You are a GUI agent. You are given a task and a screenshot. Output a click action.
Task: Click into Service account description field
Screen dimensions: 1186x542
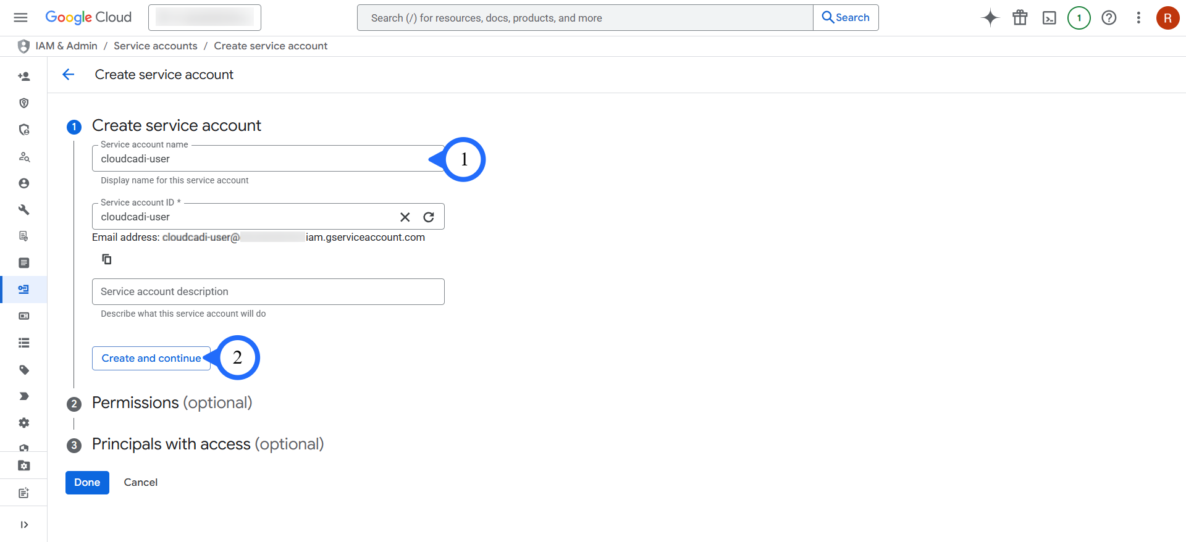[x=268, y=292]
